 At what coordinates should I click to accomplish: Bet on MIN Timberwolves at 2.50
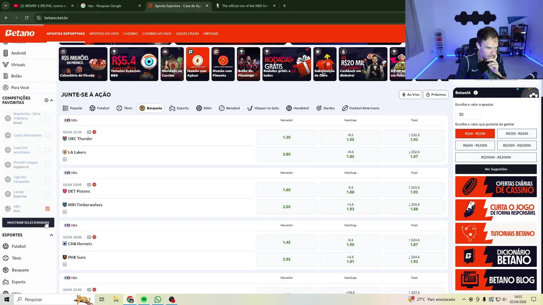286,207
